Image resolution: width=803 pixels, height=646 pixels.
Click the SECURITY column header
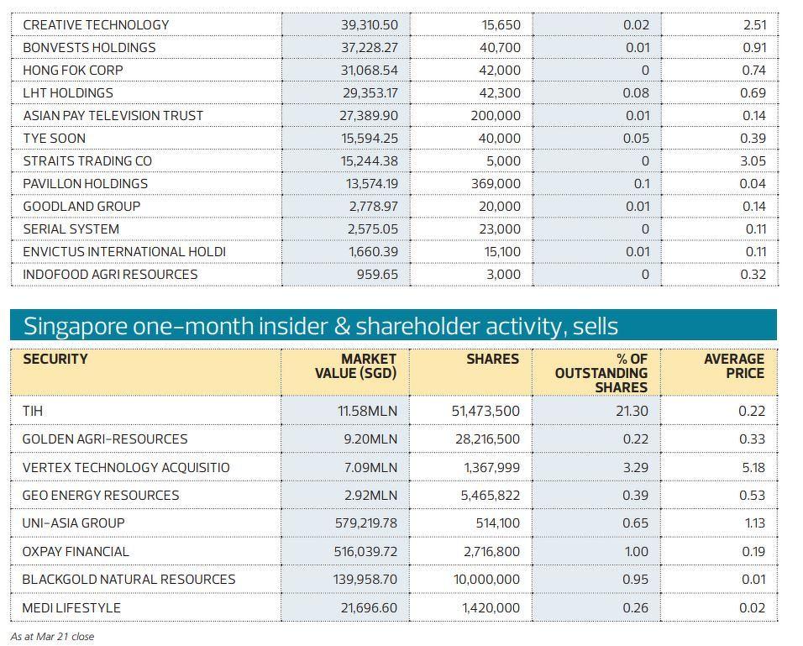click(55, 360)
